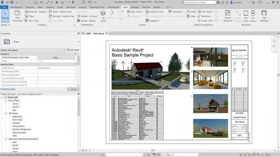The image size is (280, 157).
Task: Click the Tile Views button
Action: (253, 16)
